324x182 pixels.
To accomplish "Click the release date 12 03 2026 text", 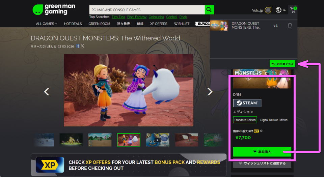I will pos(66,47).
